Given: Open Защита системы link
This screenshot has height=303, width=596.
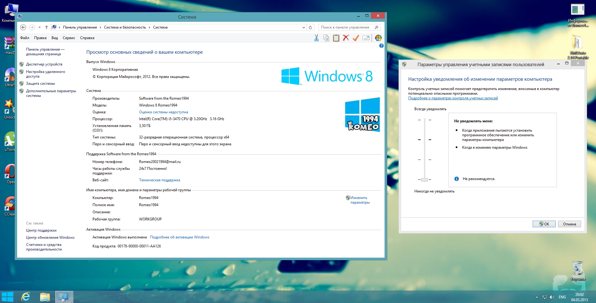Looking at the screenshot, I should (40, 84).
